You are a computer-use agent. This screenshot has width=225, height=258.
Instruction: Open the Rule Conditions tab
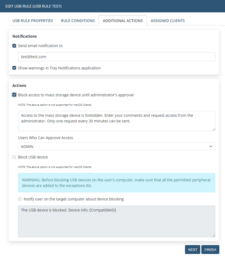click(78, 21)
